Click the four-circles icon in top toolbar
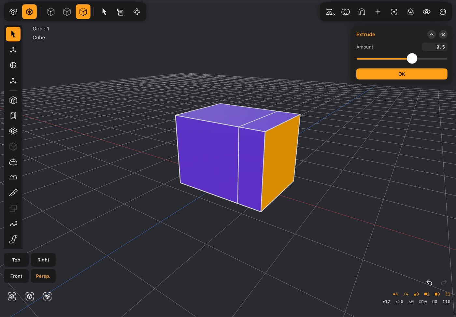 pyautogui.click(x=137, y=12)
